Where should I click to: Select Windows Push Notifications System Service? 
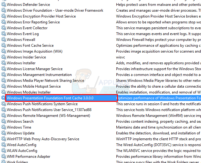[x=42, y=104]
